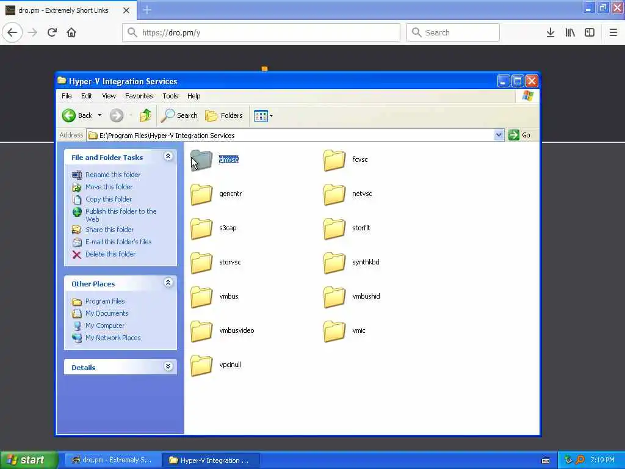Select the synthkbd folder icon
This screenshot has height=469, width=625.
pyautogui.click(x=334, y=263)
